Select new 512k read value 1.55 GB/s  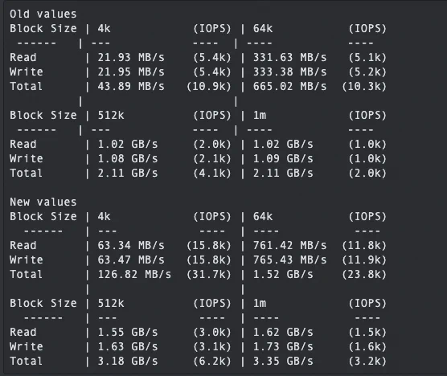pos(128,332)
